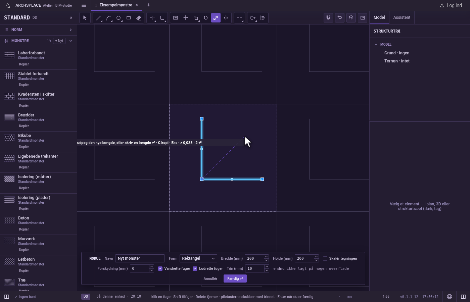Uncheck the Lodrette fuger checkbox

(195, 268)
